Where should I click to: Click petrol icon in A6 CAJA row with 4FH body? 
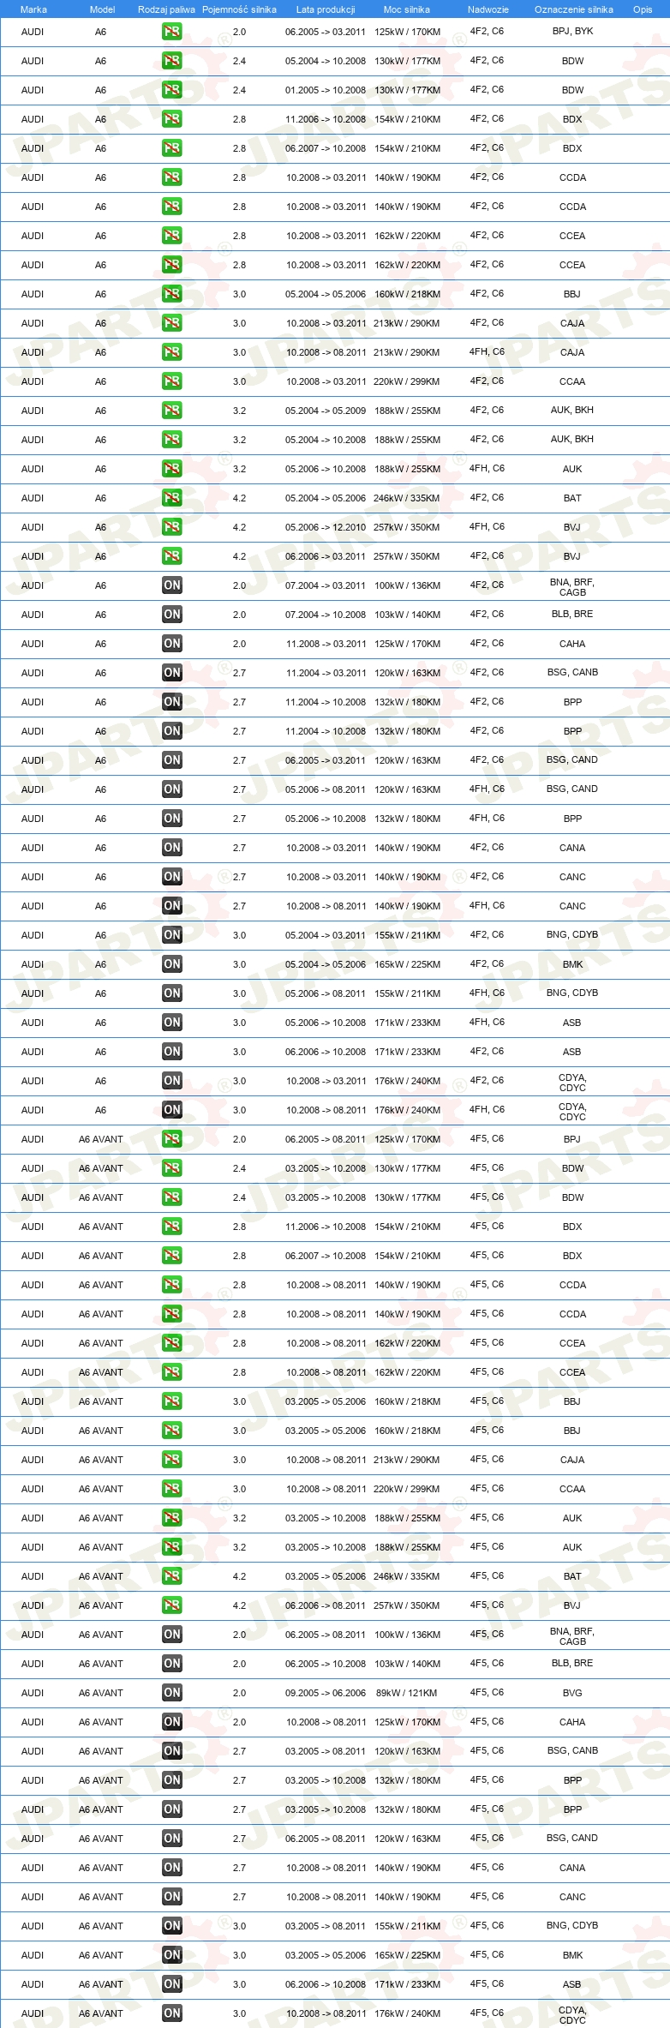[x=172, y=352]
